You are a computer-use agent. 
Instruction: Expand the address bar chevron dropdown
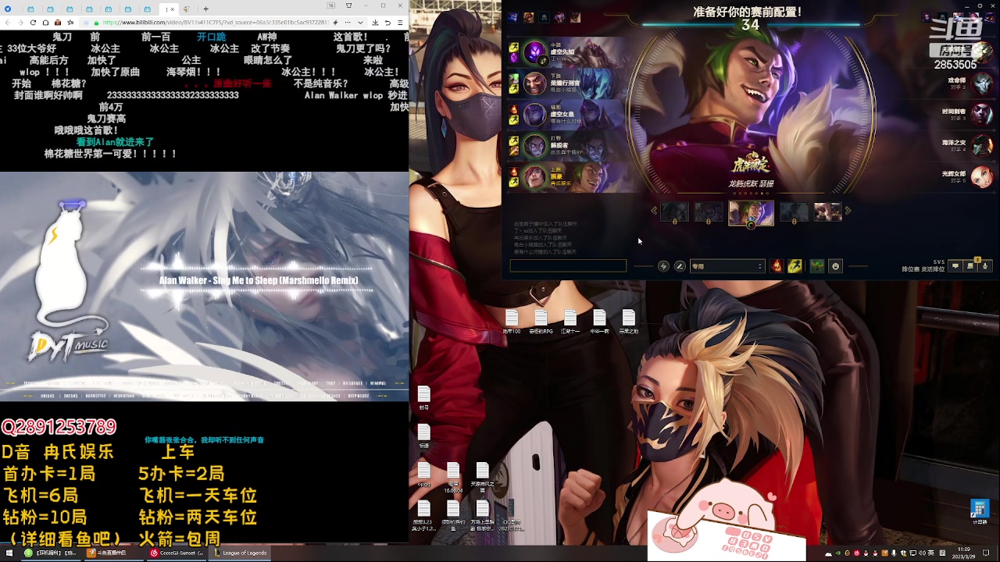pos(360,23)
